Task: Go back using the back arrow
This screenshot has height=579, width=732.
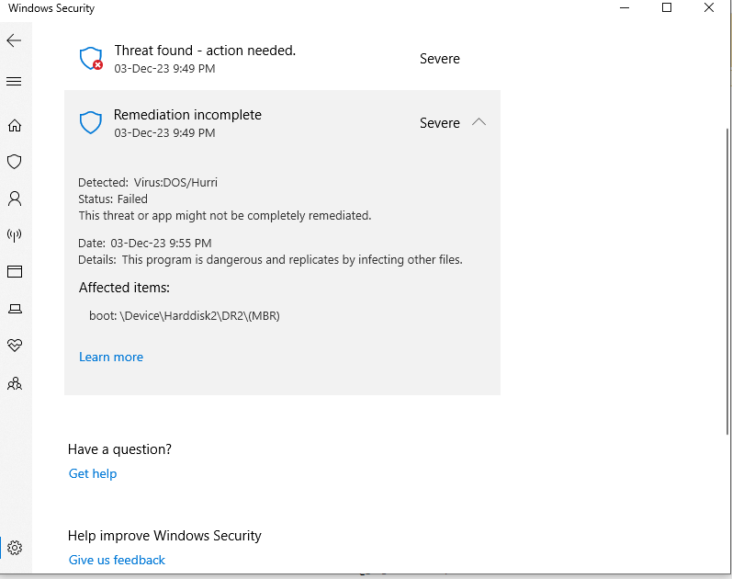Action: (x=14, y=40)
